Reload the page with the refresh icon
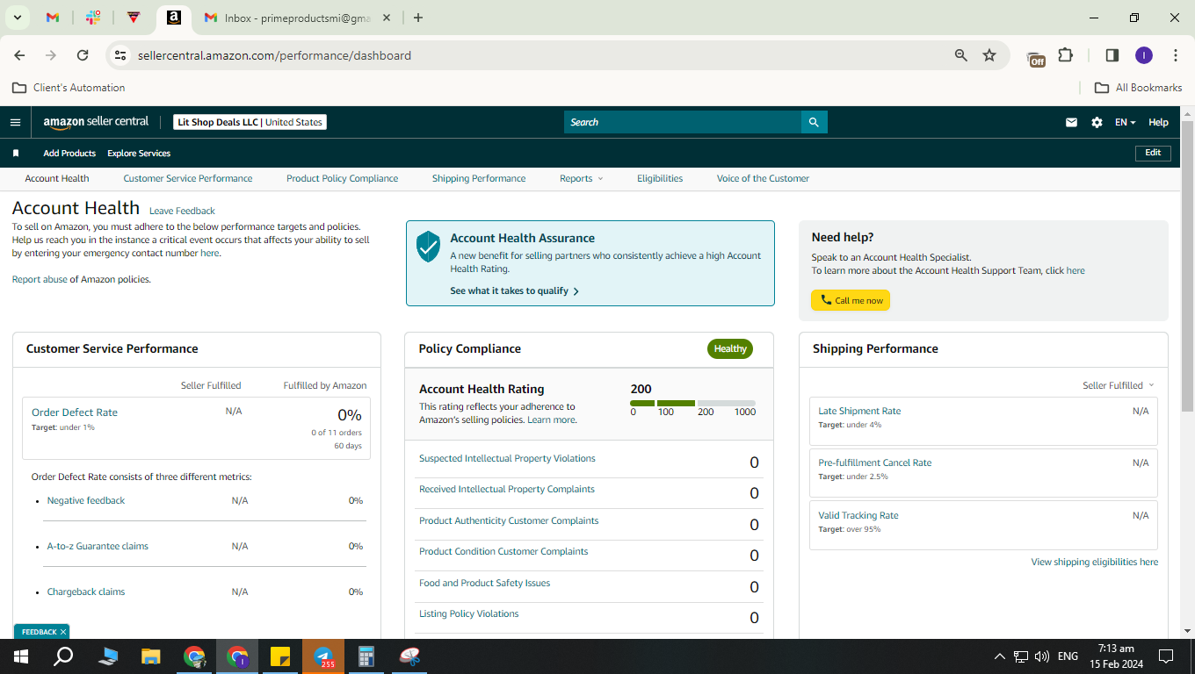 tap(83, 55)
